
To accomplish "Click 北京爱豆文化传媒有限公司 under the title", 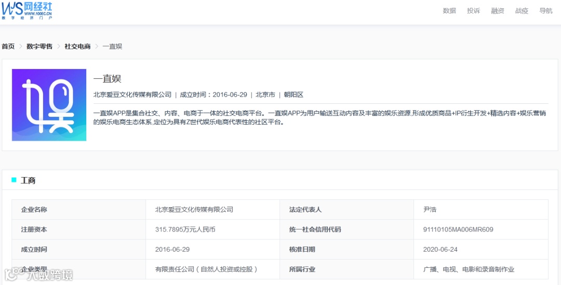I will click(x=132, y=95).
